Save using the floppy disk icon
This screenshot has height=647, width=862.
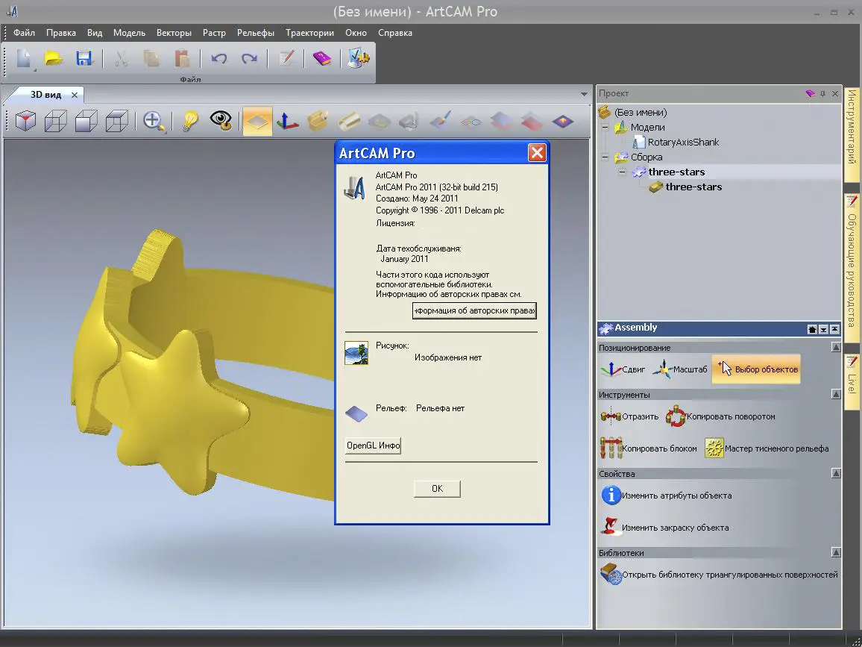click(84, 57)
